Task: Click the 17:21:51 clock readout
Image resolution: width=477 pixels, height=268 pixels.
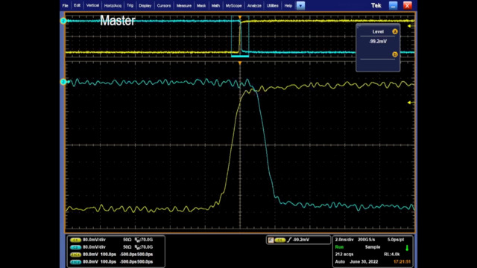Action: pos(402,261)
